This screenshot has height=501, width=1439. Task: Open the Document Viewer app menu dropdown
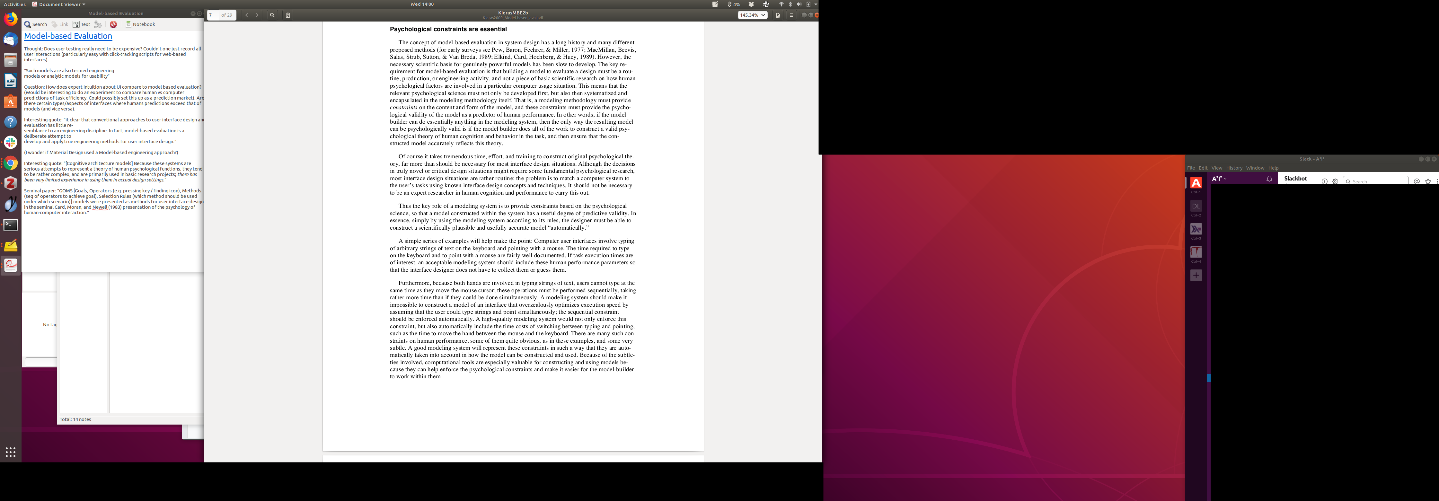(59, 4)
